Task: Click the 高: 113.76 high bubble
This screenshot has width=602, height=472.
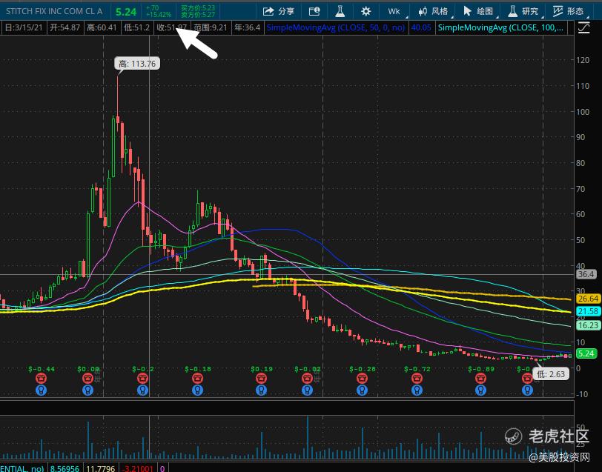Action: pos(137,64)
